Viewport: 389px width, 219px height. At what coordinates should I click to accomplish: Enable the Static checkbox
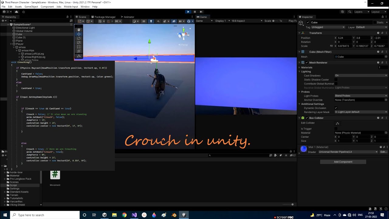pyautogui.click(x=374, y=23)
